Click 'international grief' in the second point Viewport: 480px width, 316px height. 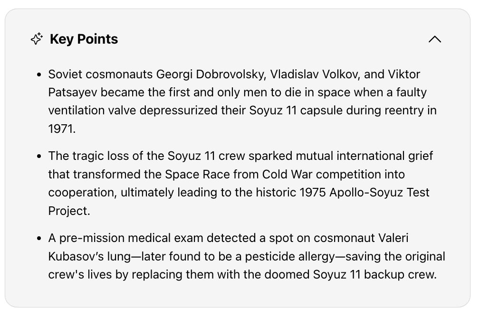(x=385, y=156)
